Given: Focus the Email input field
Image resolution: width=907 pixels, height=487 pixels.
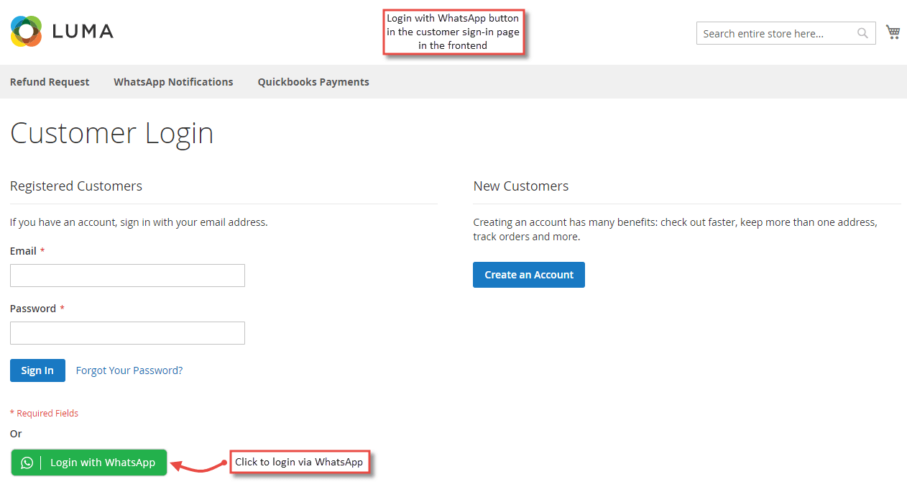Looking at the screenshot, I should click(x=127, y=276).
